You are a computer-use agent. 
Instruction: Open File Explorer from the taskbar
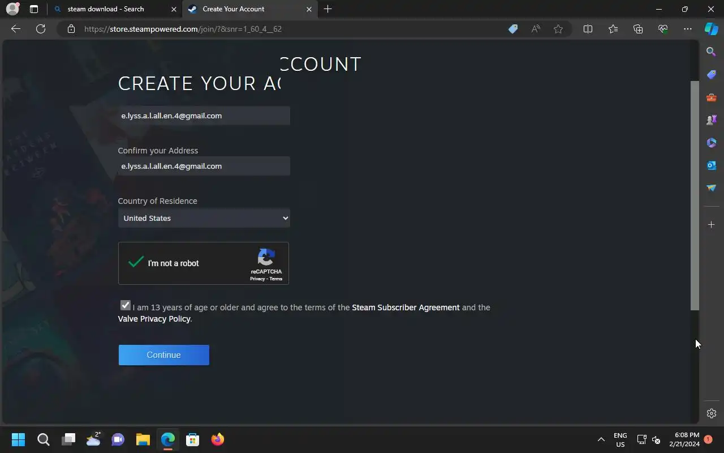(x=143, y=439)
